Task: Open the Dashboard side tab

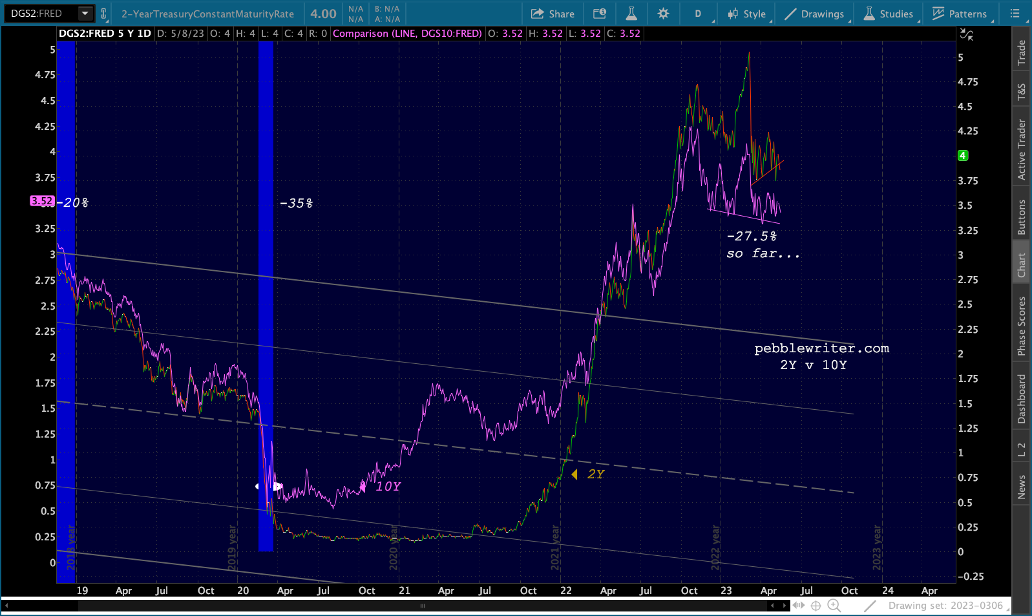Action: pos(1022,399)
